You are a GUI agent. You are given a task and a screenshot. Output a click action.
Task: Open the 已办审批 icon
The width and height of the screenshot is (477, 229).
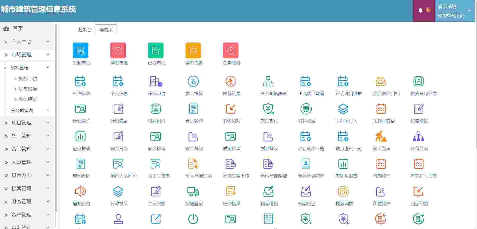coord(155,50)
